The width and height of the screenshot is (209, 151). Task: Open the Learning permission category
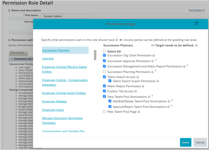(48, 59)
